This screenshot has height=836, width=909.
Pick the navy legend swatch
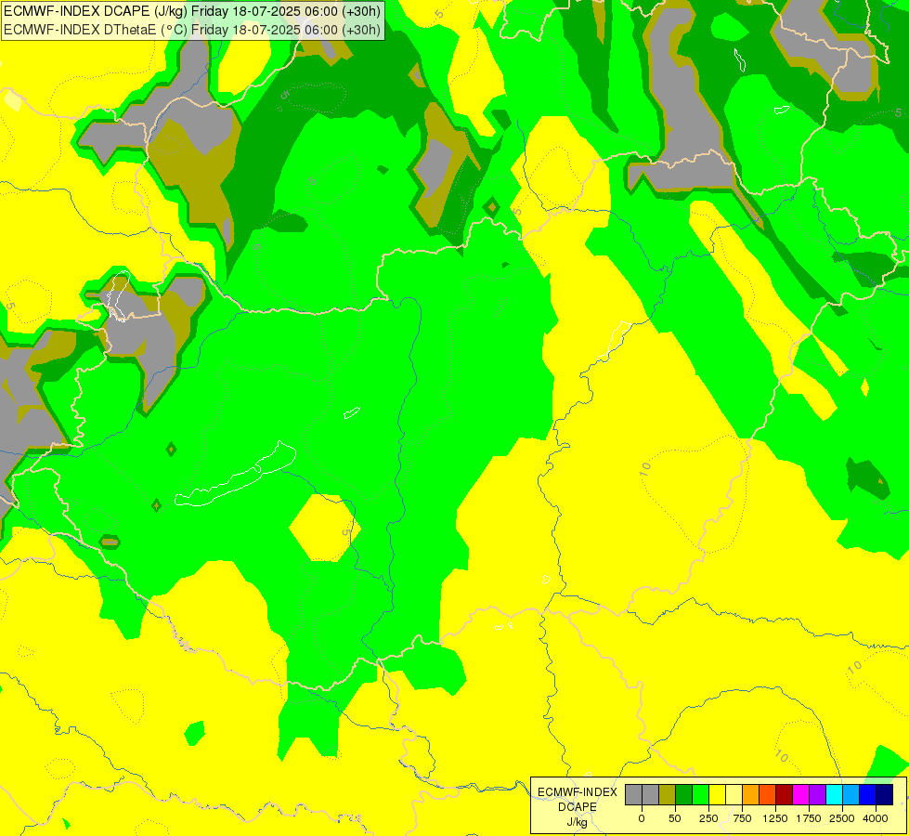[x=885, y=795]
